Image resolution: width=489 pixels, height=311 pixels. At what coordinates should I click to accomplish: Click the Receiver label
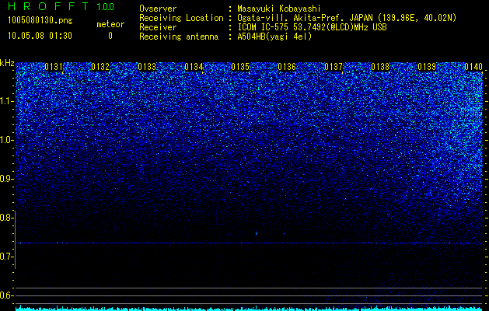point(158,27)
